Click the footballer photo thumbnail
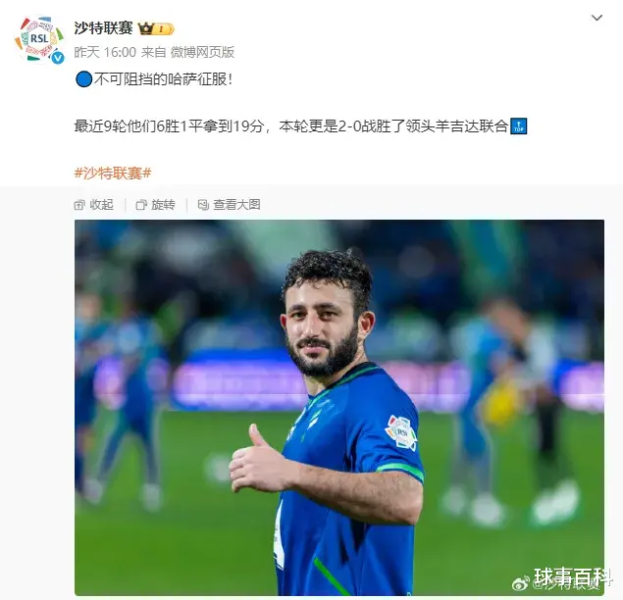The image size is (623, 600). 339,408
